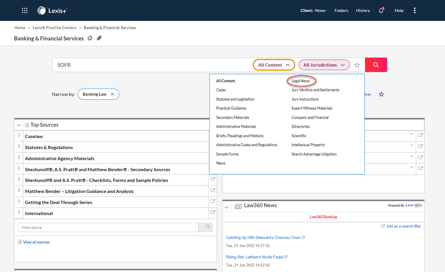The width and height of the screenshot is (445, 272).
Task: Click the Find a source search button
Action: 205,227
